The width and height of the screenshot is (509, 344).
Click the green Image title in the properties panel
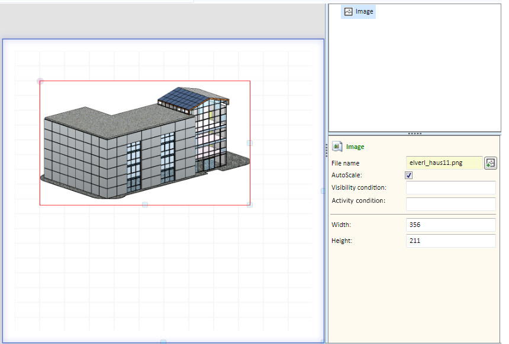(x=355, y=147)
